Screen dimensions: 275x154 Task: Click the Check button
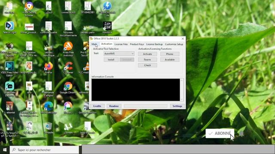tap(147, 65)
